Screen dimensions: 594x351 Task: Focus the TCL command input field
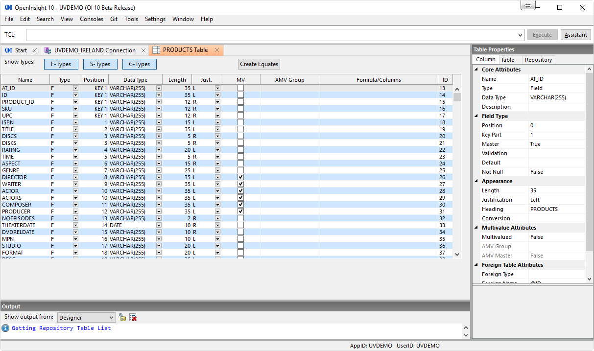click(x=272, y=35)
